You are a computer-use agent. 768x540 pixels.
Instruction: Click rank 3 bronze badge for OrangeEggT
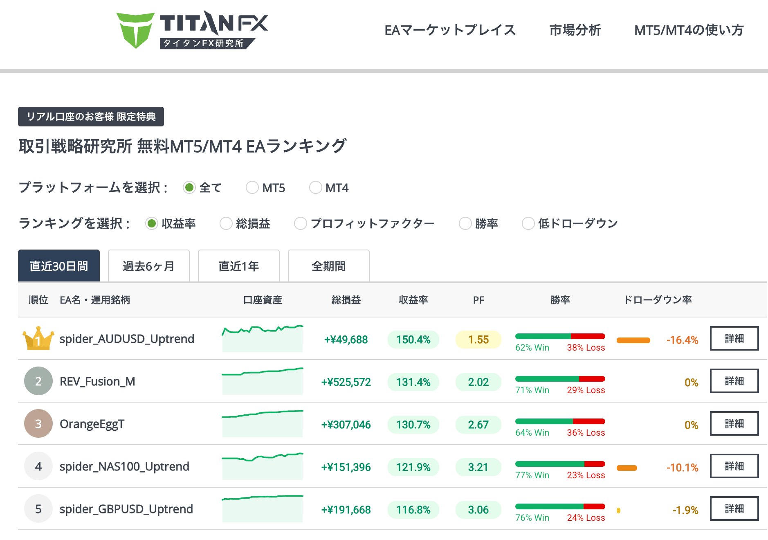coord(38,423)
